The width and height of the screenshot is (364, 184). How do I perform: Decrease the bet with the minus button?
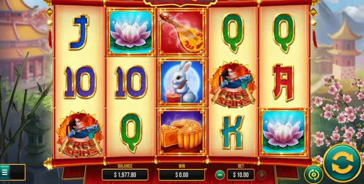pyautogui.click(x=220, y=175)
